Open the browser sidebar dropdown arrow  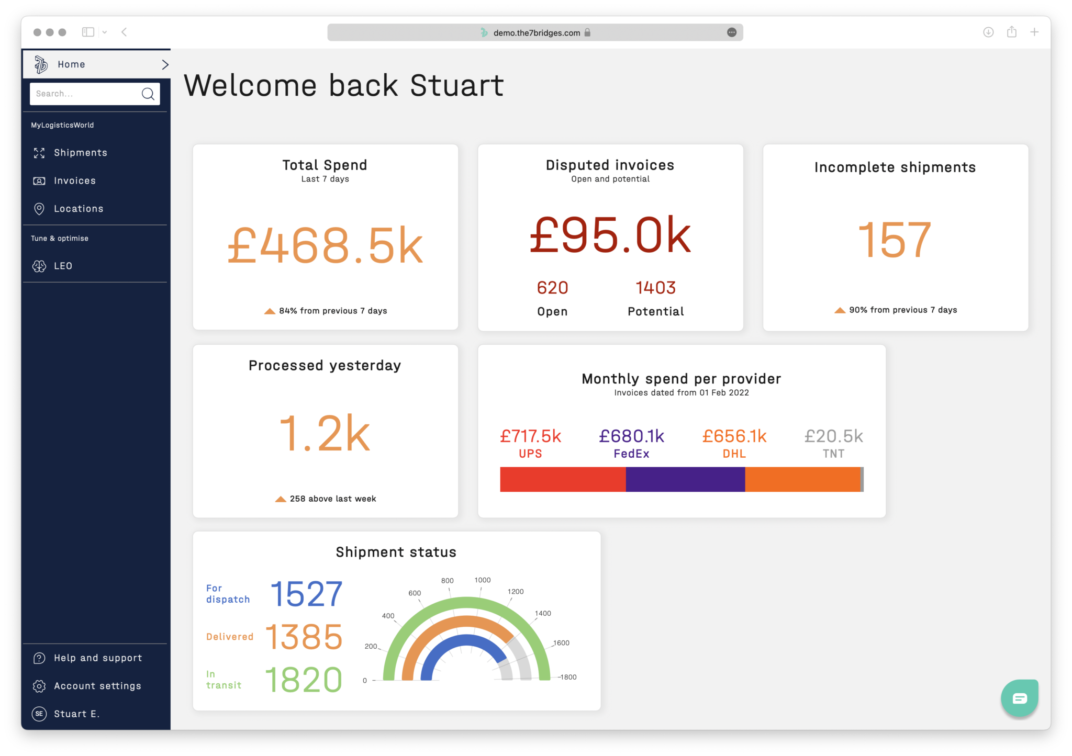(105, 32)
